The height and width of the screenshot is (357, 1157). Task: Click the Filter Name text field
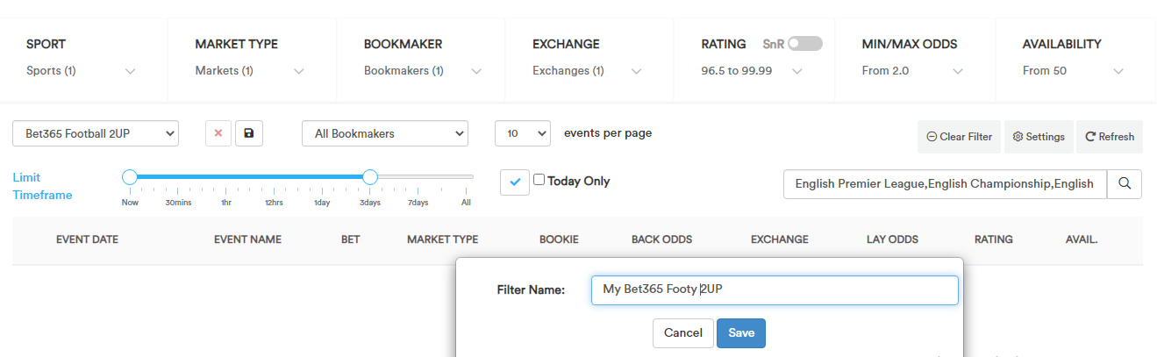point(775,290)
